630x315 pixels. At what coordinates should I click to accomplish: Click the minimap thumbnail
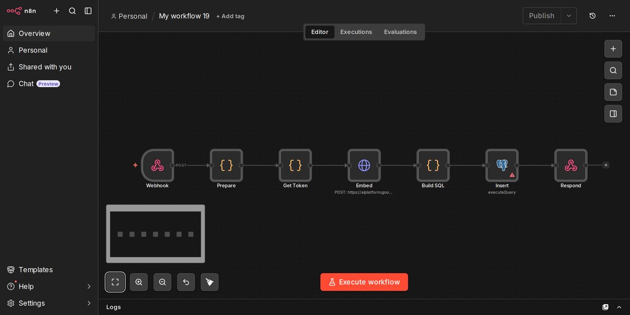coord(156,234)
